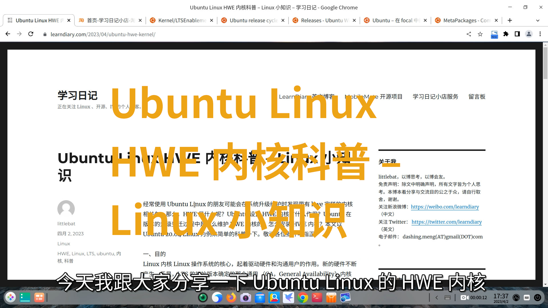
Task: Open Chrome three-dot menu
Action: (x=540, y=34)
